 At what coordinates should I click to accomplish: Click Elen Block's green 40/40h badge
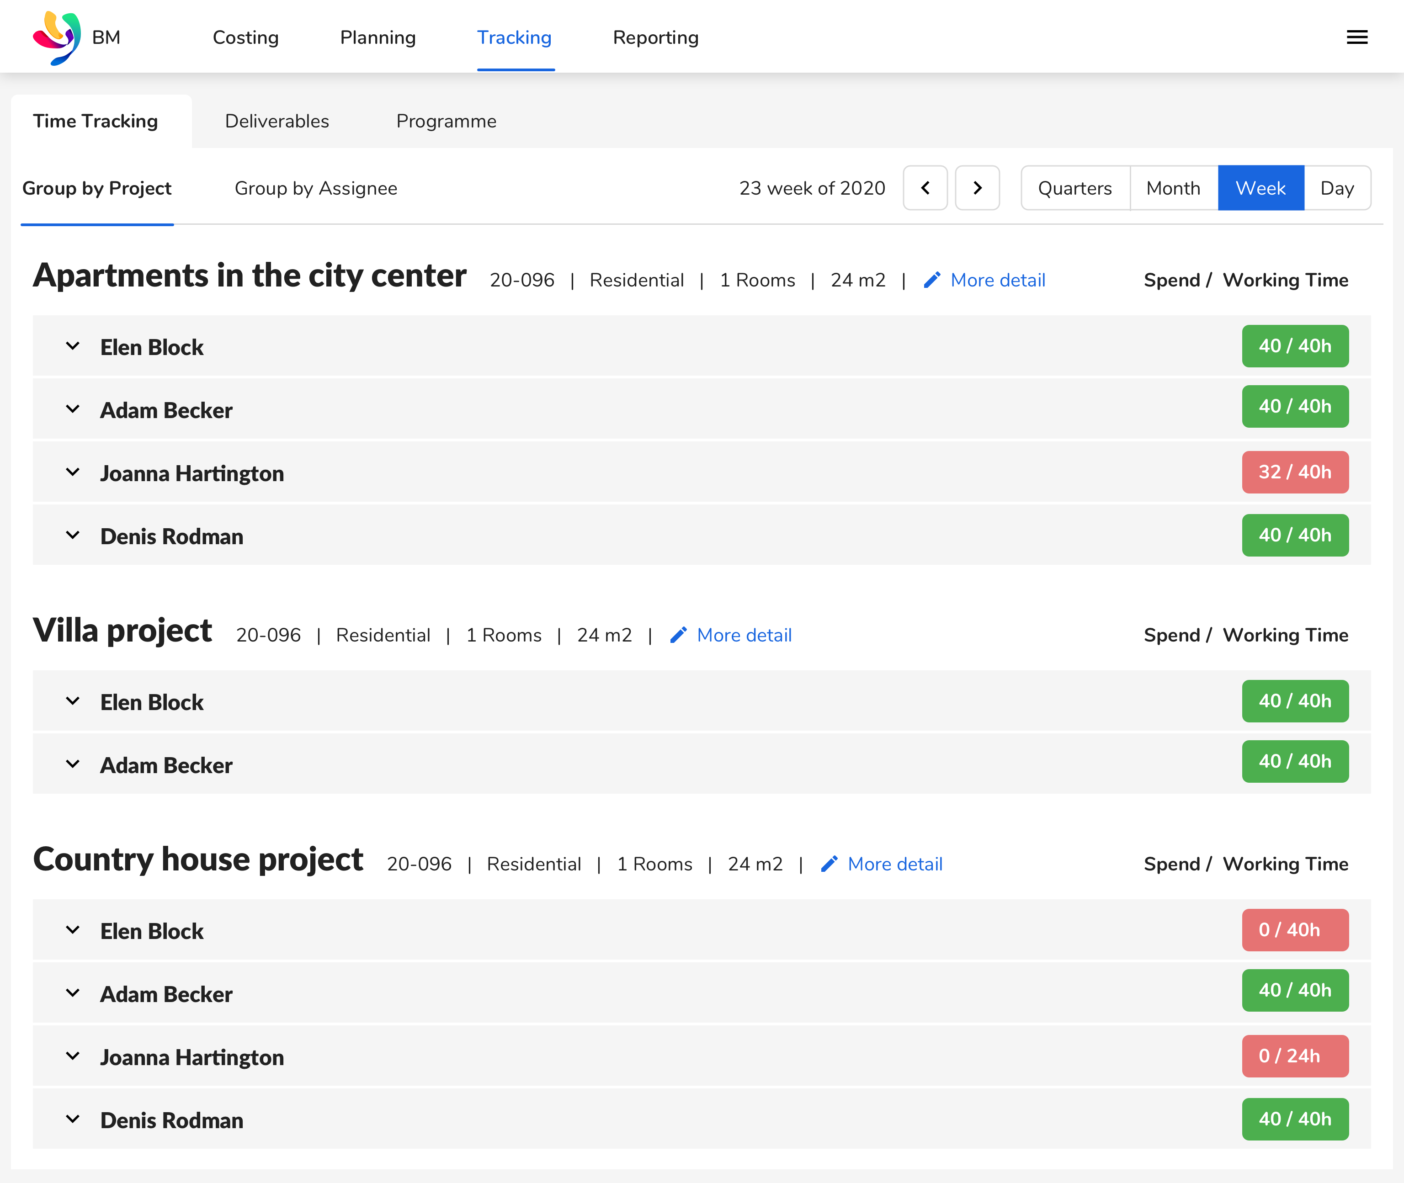click(1295, 346)
